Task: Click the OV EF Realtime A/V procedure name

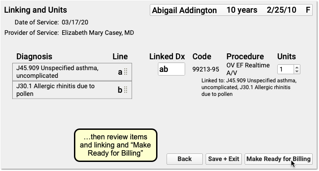Action: coord(248,69)
